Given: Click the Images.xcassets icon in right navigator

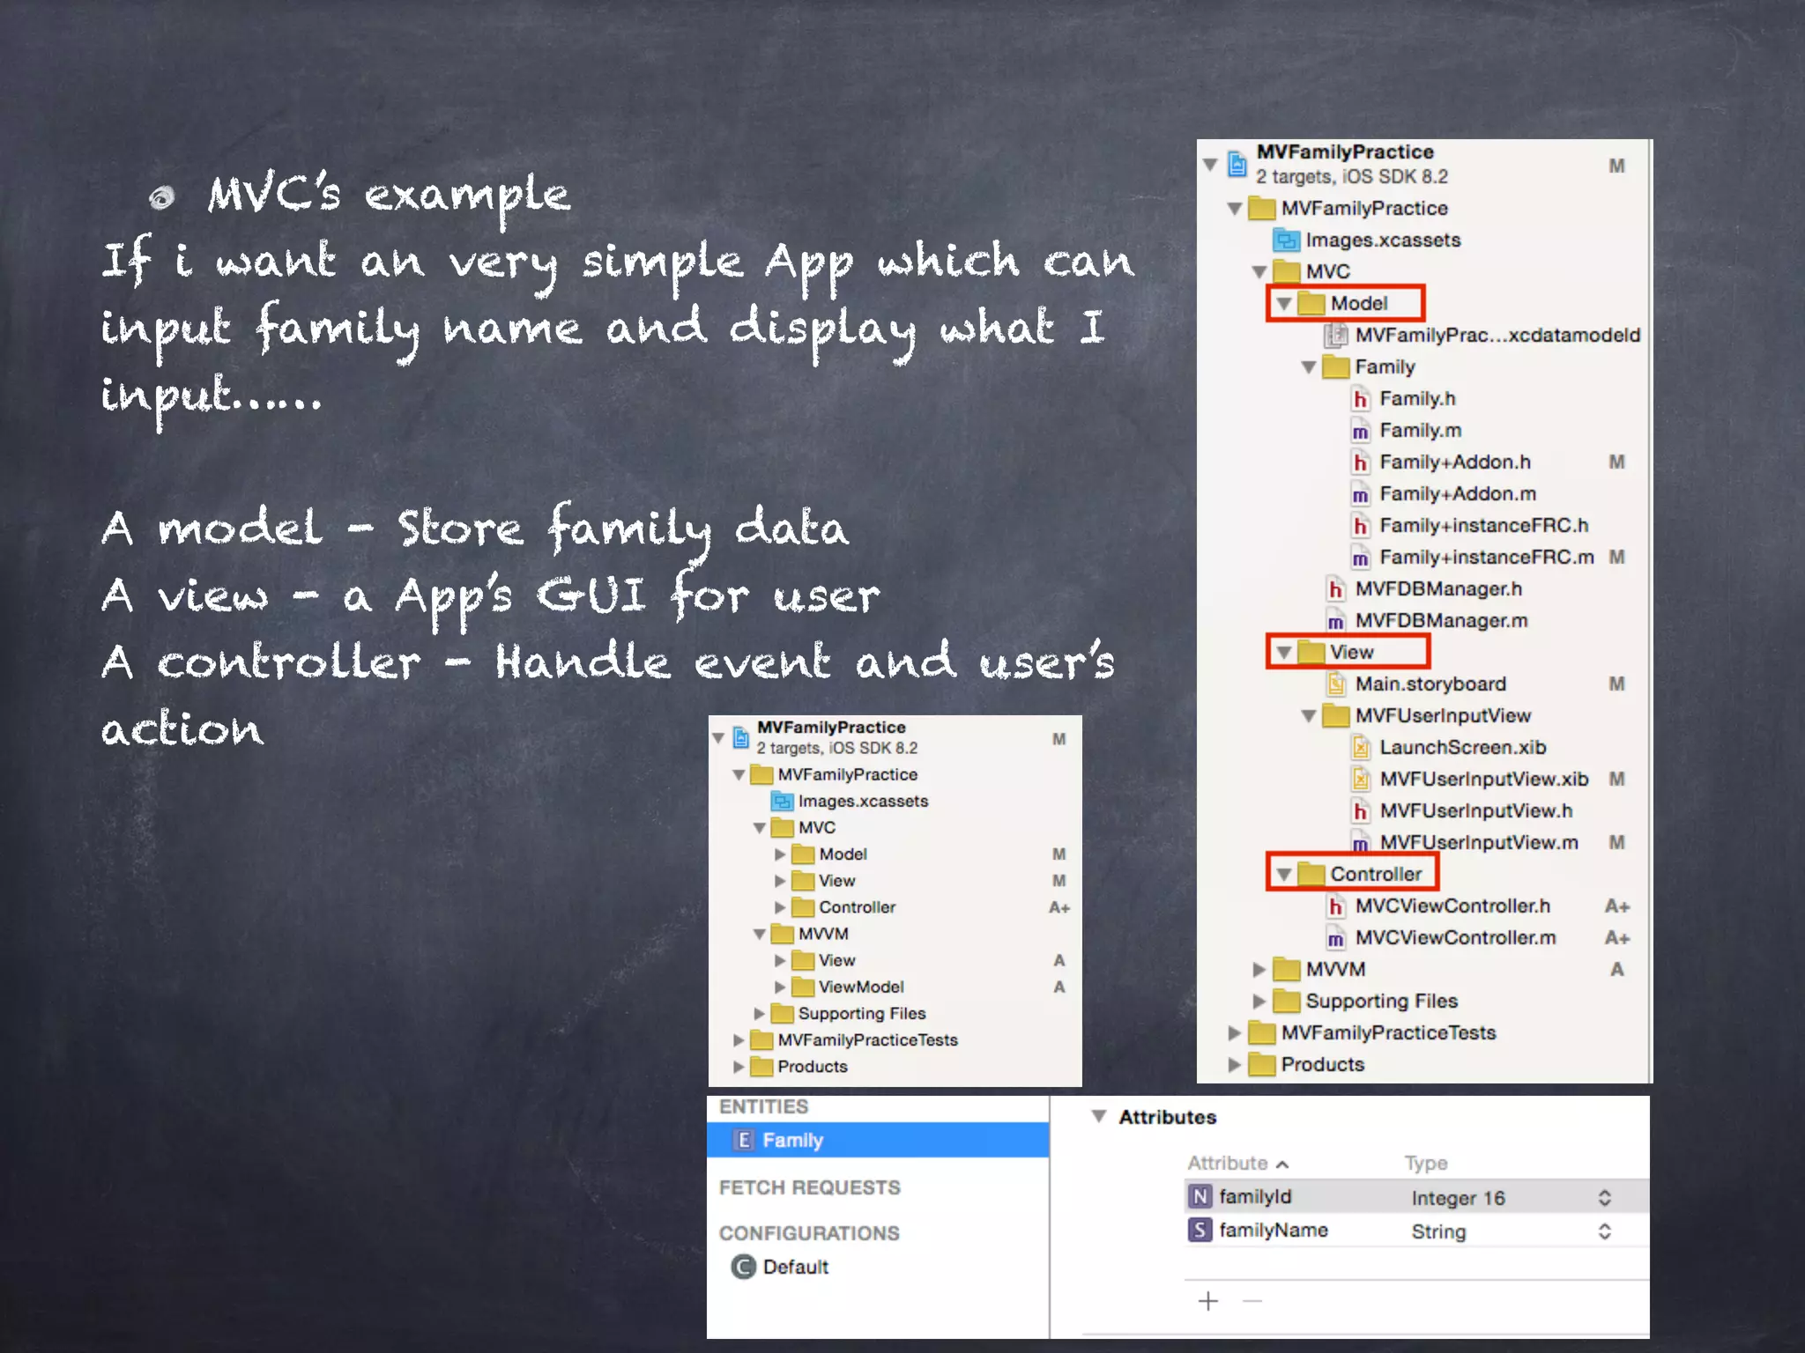Looking at the screenshot, I should coord(1287,240).
